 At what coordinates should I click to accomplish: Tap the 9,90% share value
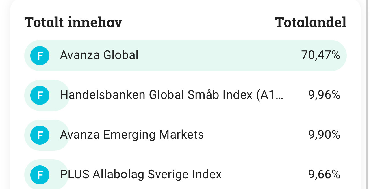click(324, 135)
